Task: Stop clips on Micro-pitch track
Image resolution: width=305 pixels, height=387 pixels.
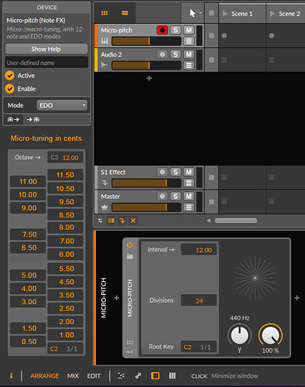Action: coord(211,36)
